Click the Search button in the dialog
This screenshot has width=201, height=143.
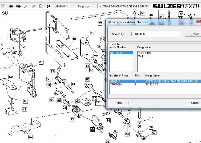[194, 34]
